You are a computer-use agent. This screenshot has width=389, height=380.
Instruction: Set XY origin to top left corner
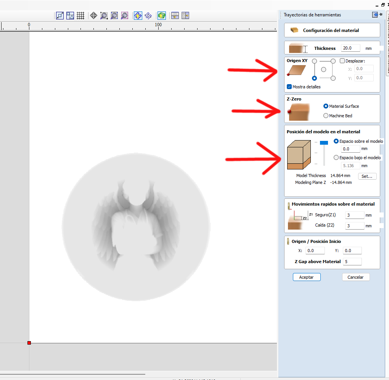tap(314, 61)
